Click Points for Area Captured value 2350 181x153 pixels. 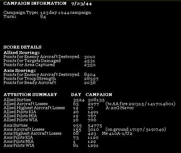pyautogui.click(x=90, y=65)
